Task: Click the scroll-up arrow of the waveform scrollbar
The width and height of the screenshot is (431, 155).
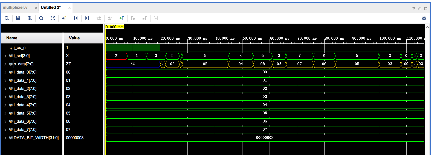Action: click(x=427, y=27)
